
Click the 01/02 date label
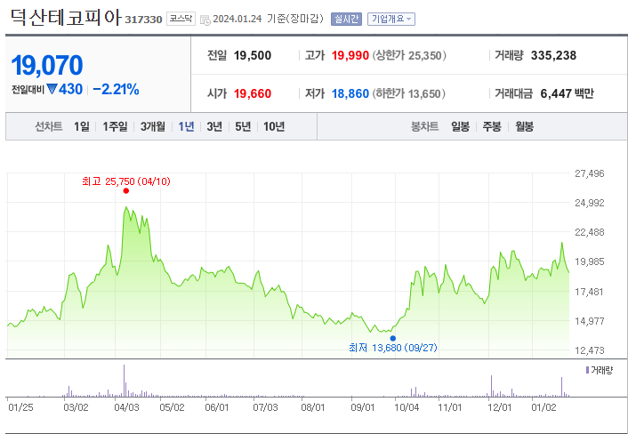(x=543, y=407)
